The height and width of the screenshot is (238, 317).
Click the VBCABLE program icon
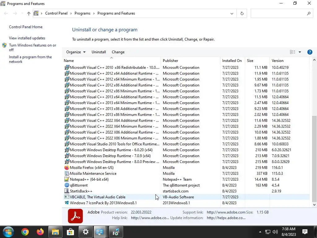(x=67, y=197)
